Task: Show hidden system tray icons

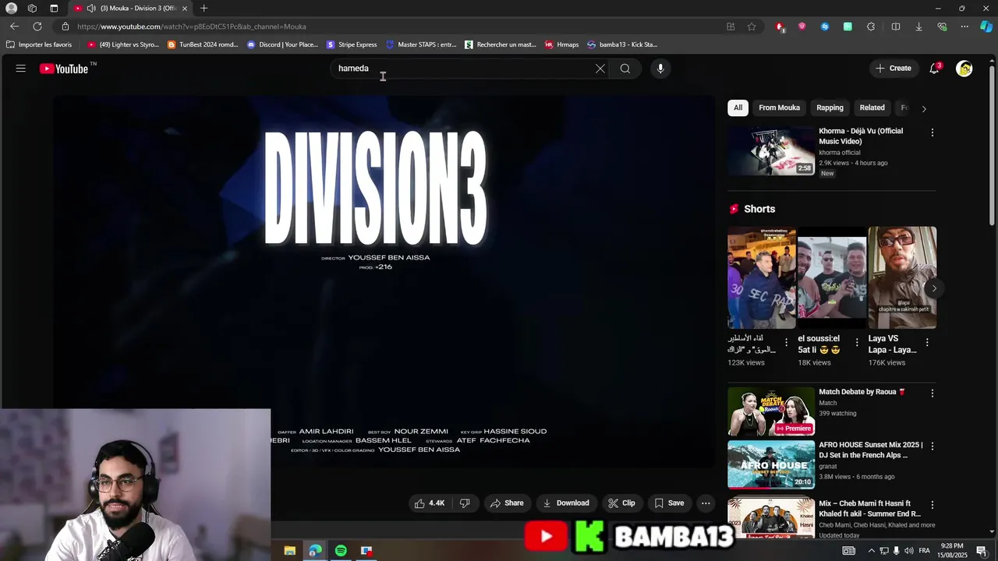Action: point(871,551)
